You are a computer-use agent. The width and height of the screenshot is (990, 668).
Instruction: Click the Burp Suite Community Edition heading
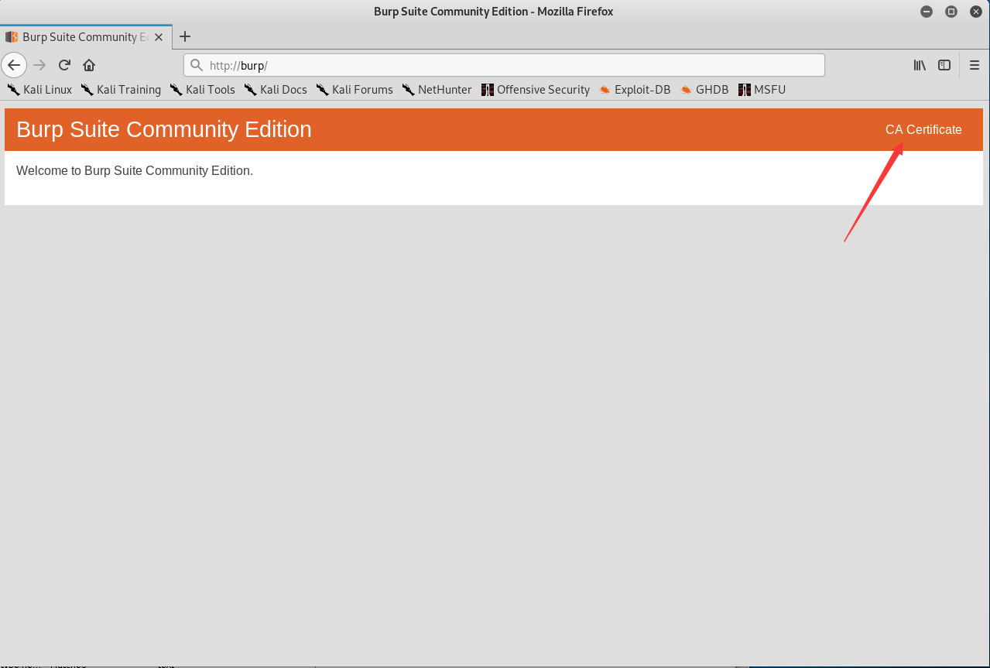(164, 129)
